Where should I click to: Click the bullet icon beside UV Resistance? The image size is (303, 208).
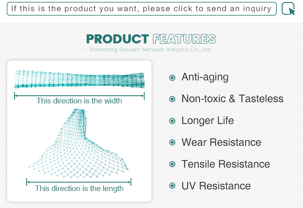tap(172, 186)
